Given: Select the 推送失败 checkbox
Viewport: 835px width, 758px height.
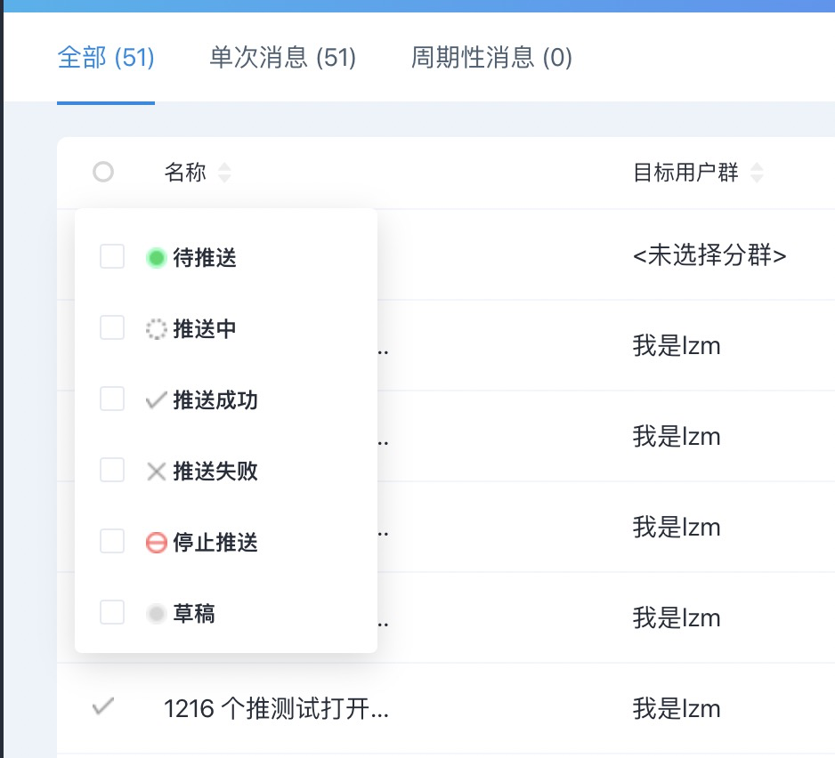Looking at the screenshot, I should pos(112,470).
